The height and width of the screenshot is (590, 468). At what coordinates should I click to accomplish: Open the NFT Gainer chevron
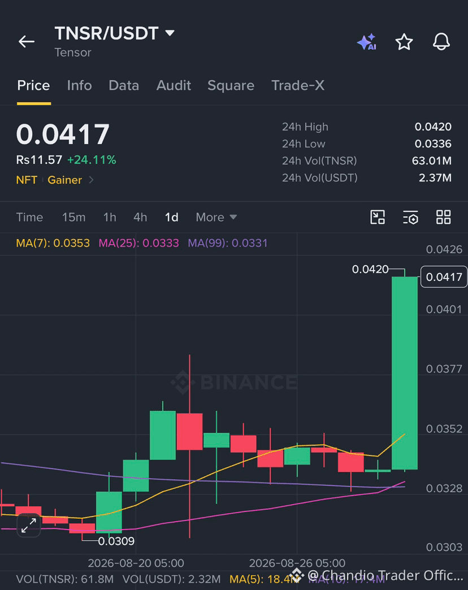pos(91,180)
